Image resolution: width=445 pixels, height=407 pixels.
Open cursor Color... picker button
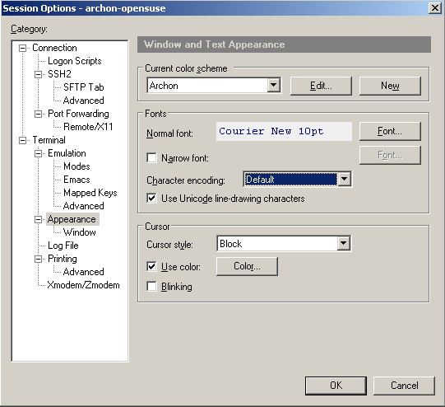tap(247, 266)
